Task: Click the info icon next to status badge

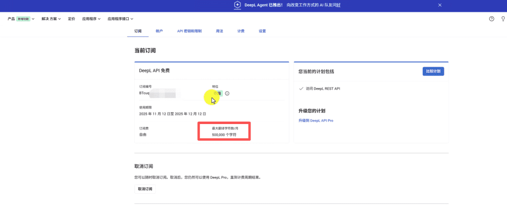Action: pyautogui.click(x=227, y=93)
